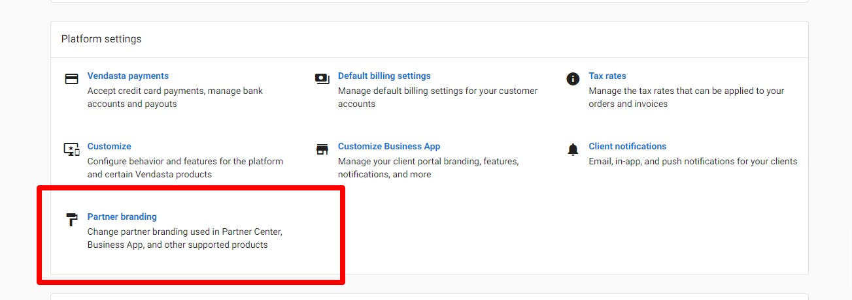Screen dimensions: 852x300
Task: Click the 'Change partner branding' description text
Action: coord(185,238)
